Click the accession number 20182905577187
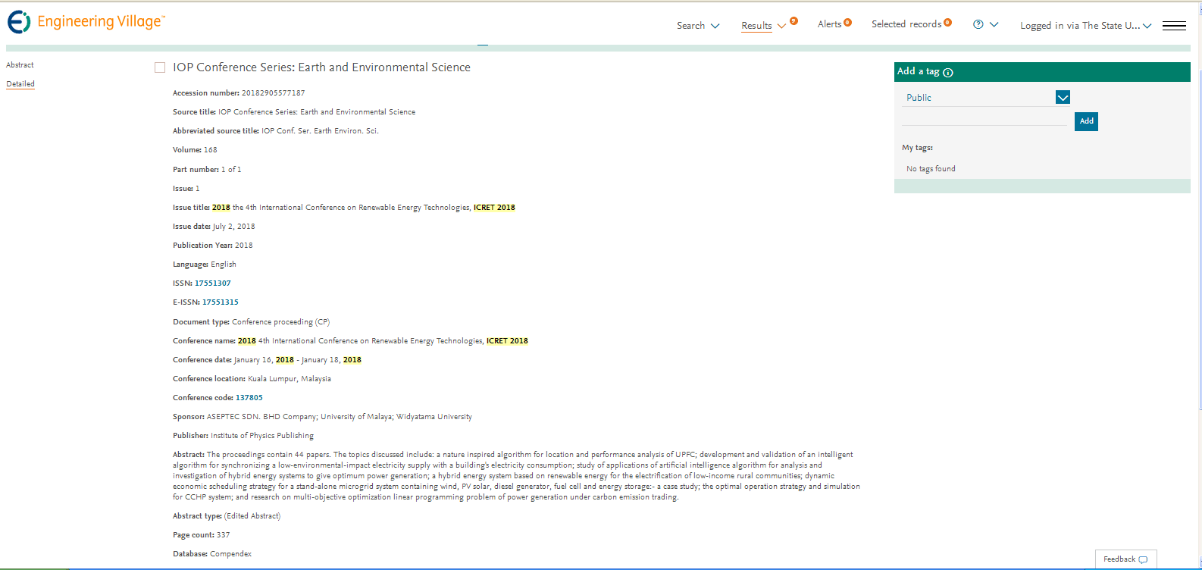This screenshot has width=1202, height=570. click(273, 93)
